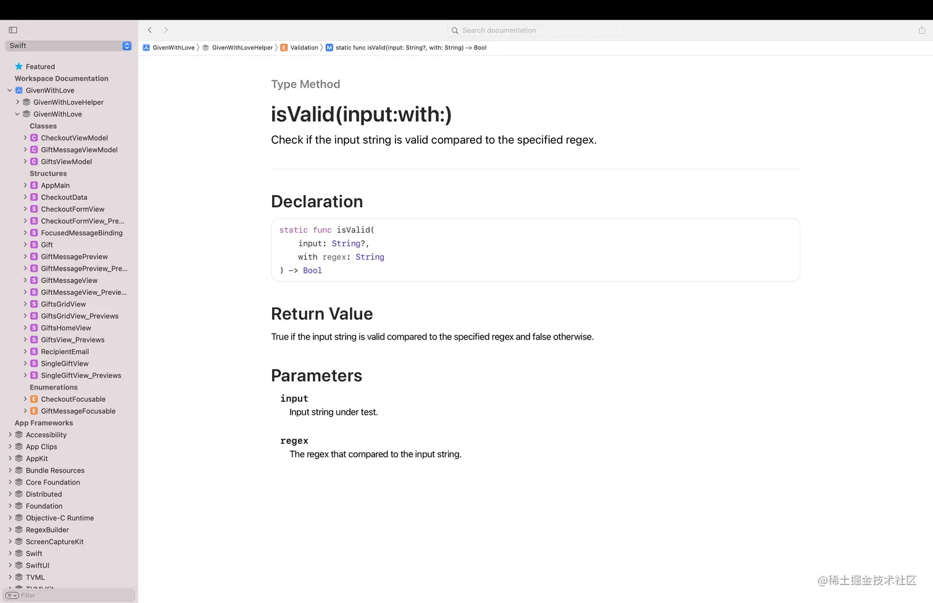Click the SwiftUI framework stack icon
This screenshot has height=603, width=933.
click(x=19, y=565)
